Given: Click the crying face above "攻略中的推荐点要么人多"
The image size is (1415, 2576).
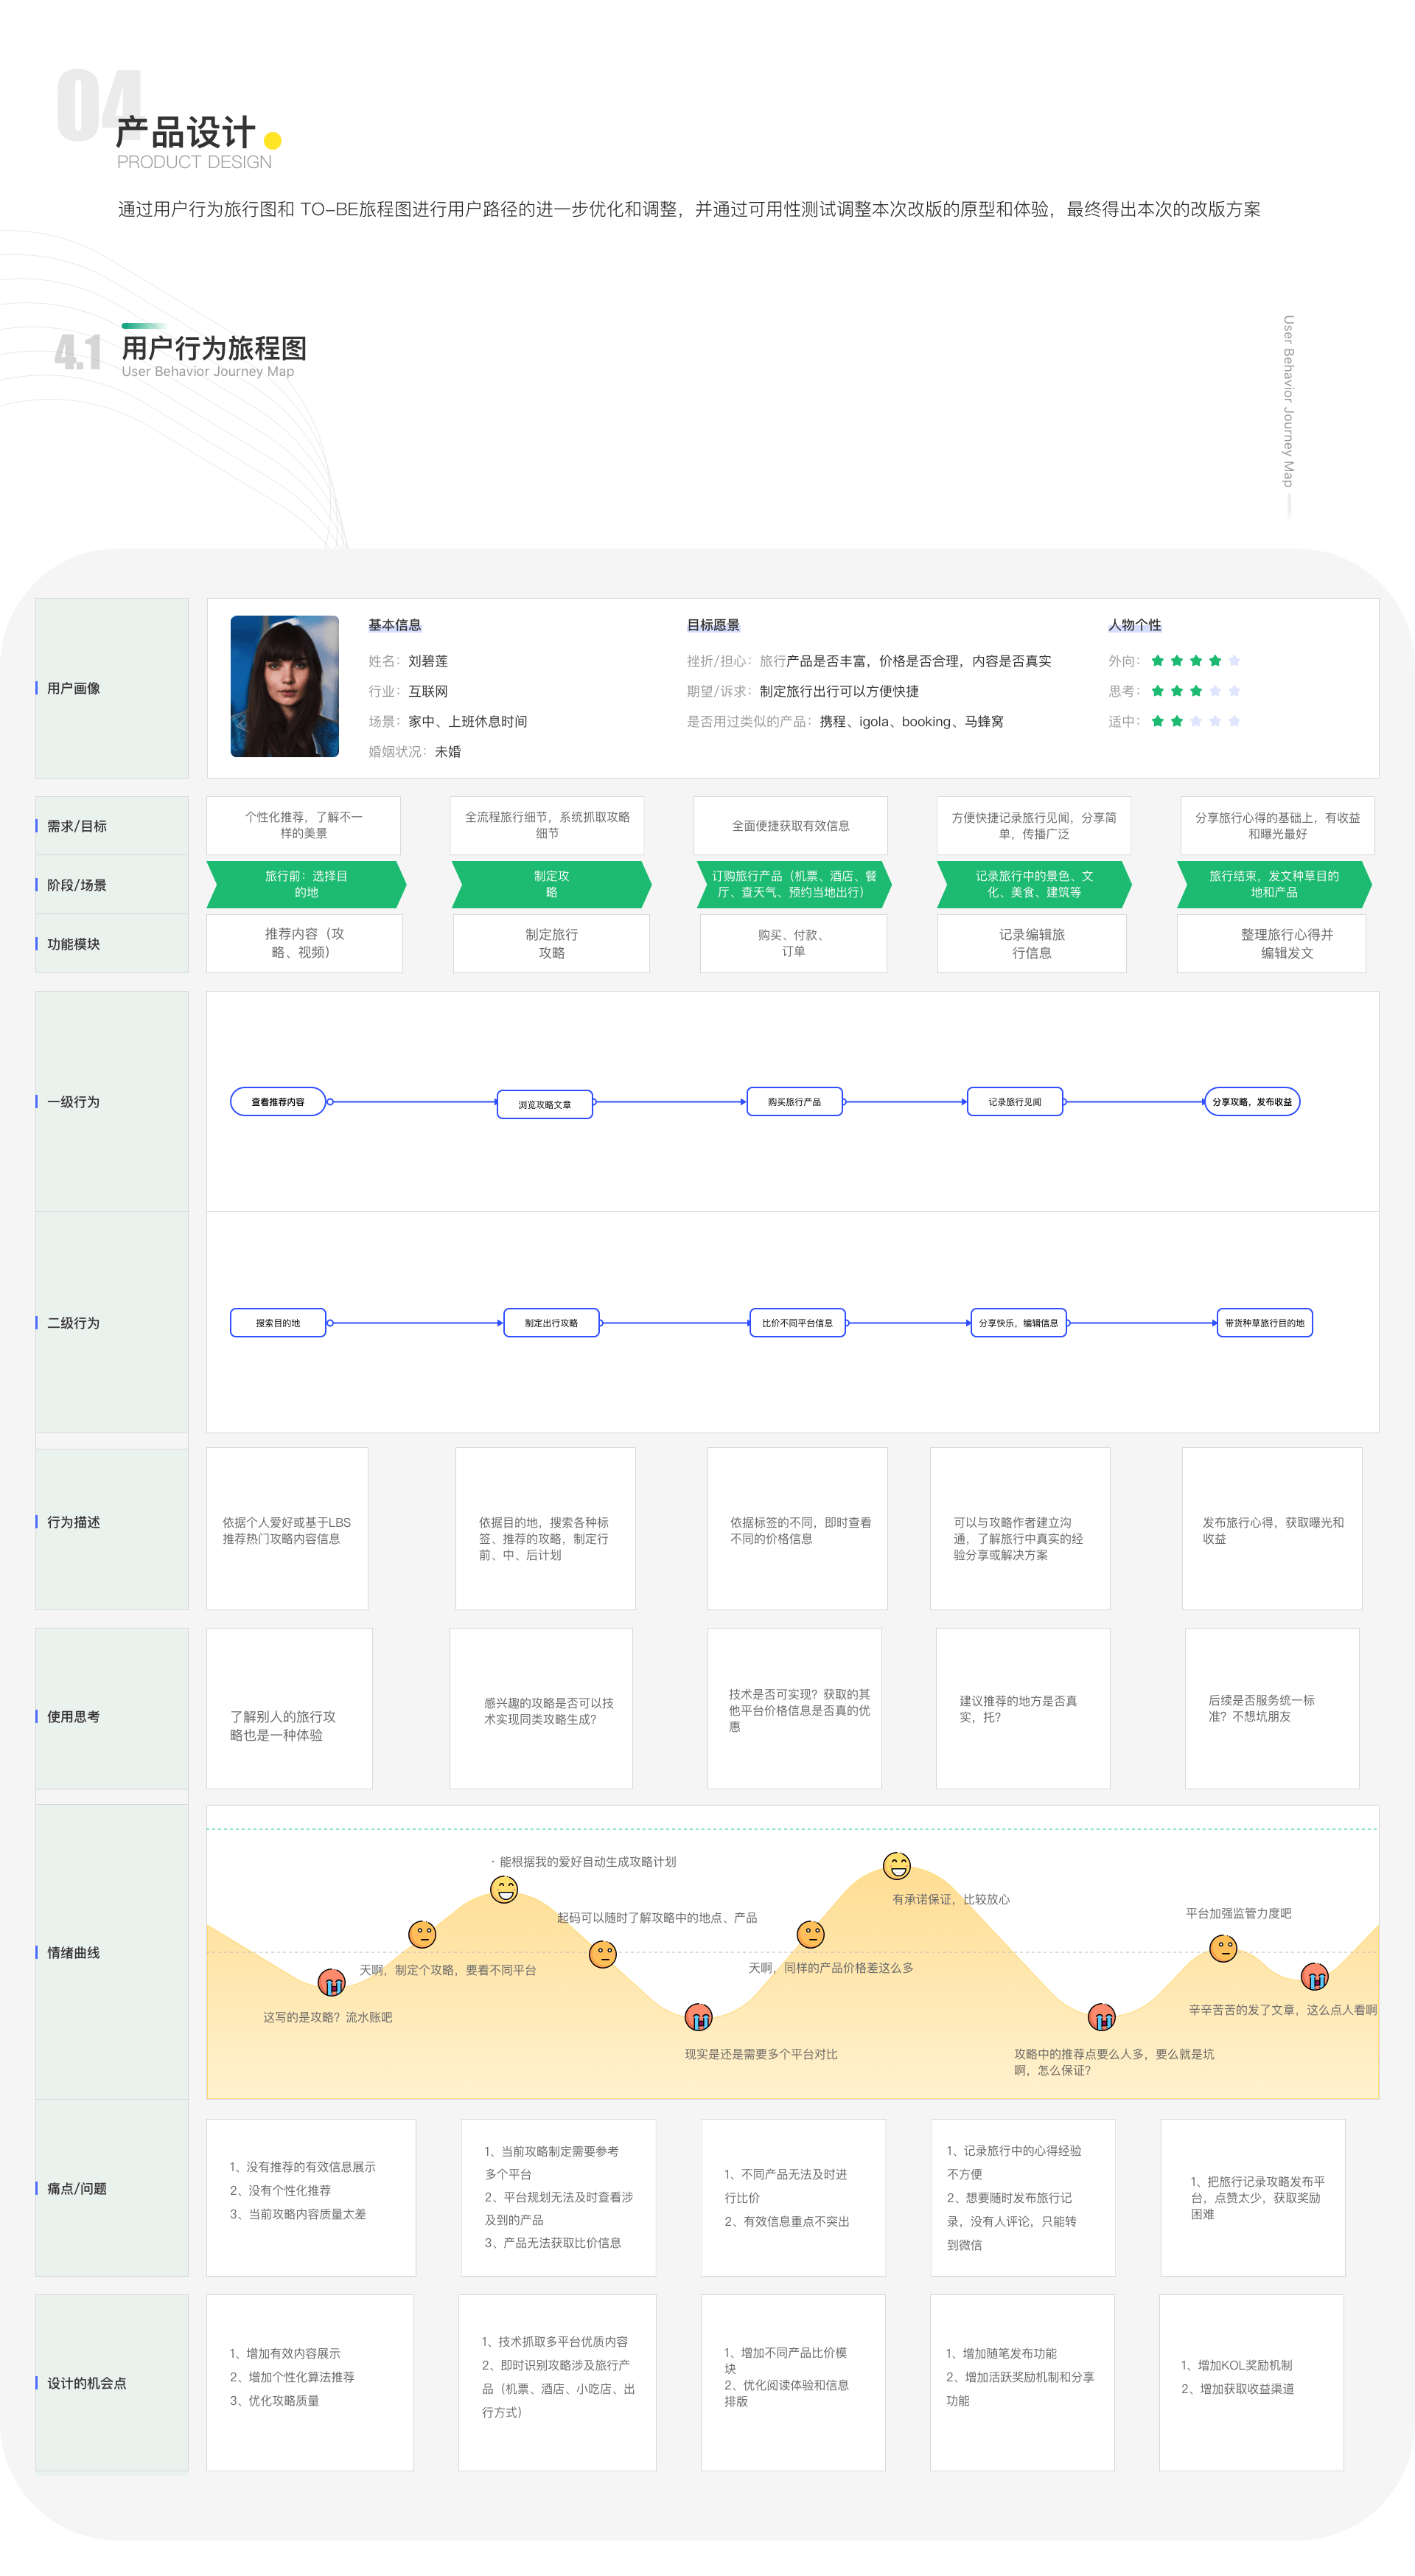Looking at the screenshot, I should [1103, 2017].
